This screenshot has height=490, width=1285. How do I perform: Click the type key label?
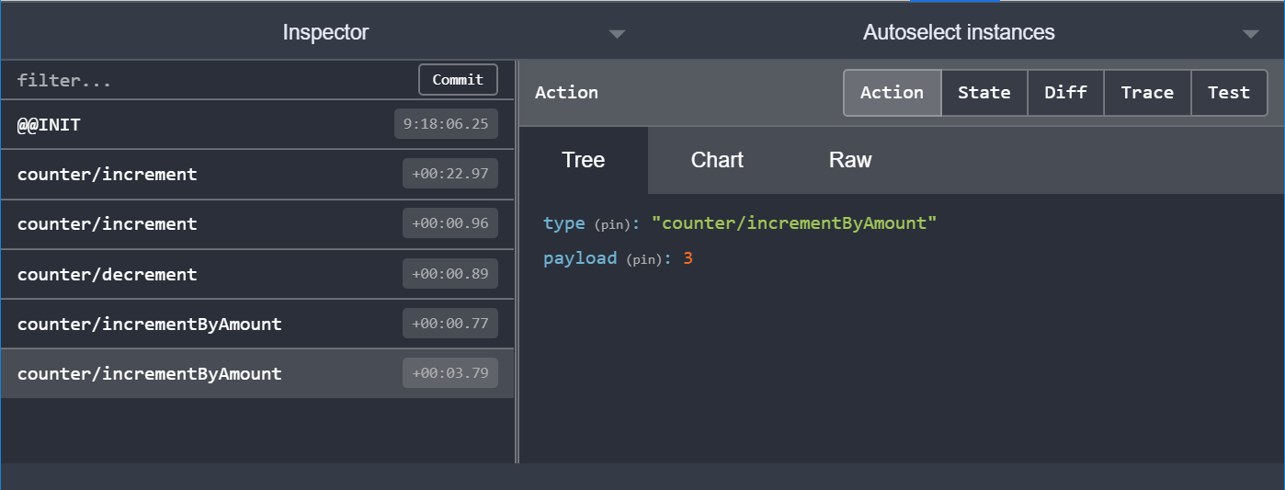point(563,223)
